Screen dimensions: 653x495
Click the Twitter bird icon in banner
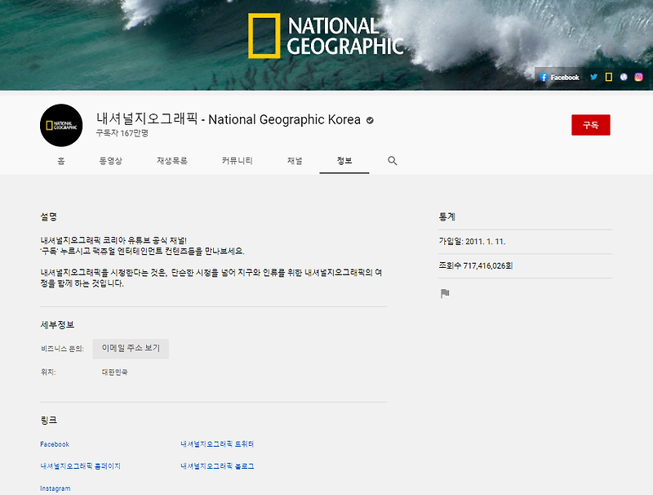click(x=594, y=77)
